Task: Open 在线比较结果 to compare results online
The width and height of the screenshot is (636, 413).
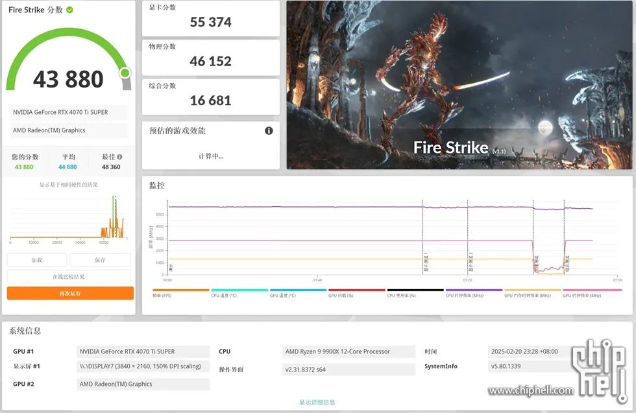Action: coord(69,276)
